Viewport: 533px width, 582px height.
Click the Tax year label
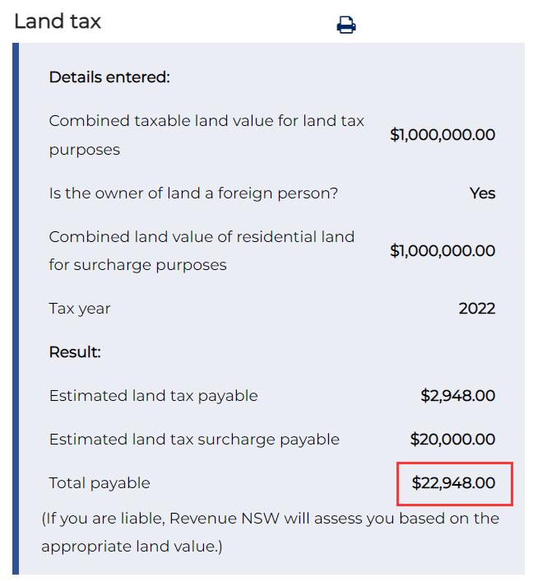tap(80, 309)
